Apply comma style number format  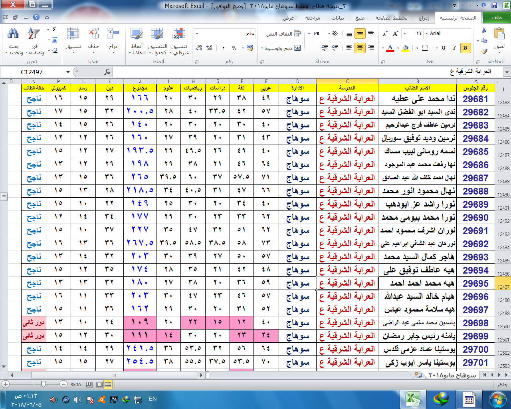[223, 48]
